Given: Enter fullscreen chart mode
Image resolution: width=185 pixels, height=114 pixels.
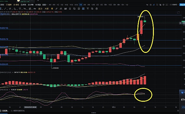Looking at the screenshot, I should pyautogui.click(x=166, y=5).
